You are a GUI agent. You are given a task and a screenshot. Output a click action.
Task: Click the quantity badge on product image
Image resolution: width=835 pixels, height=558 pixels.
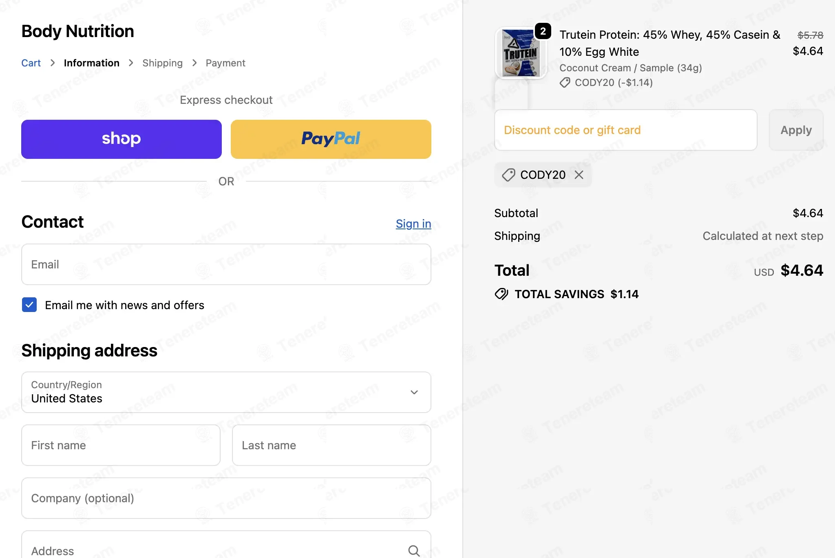click(543, 31)
